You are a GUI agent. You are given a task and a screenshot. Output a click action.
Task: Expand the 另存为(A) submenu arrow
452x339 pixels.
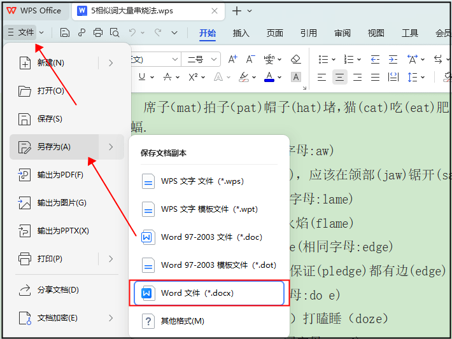(x=111, y=147)
